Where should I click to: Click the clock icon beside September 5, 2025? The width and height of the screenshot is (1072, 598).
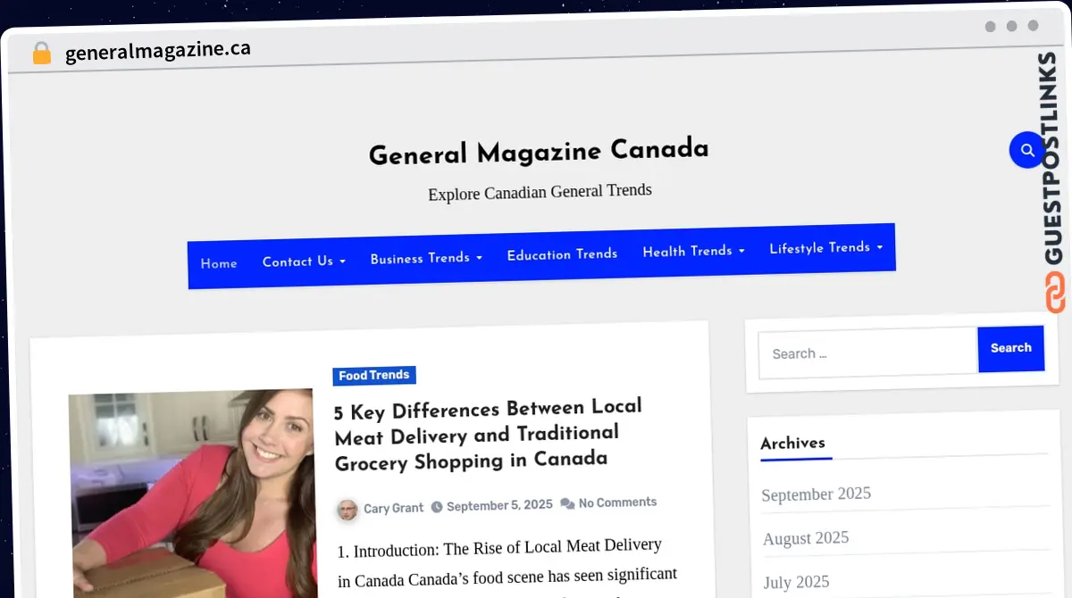point(437,507)
